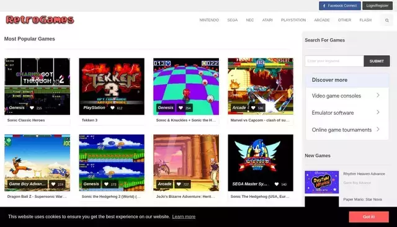The width and height of the screenshot is (397, 227).
Task: Click heart icon on Sonic The Hedgehog SEGA Master
Action: coord(277,184)
